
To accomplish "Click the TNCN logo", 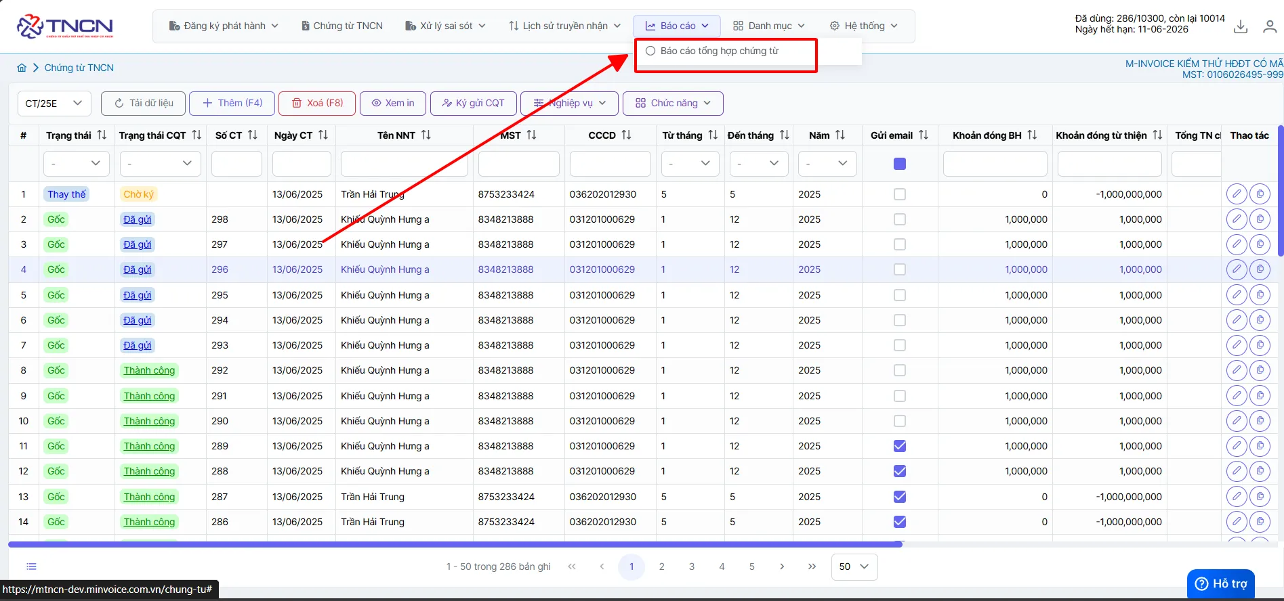I will (x=65, y=26).
